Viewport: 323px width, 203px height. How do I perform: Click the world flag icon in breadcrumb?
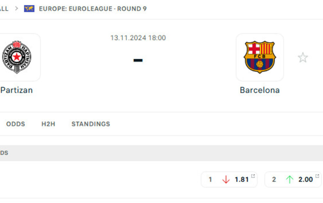click(x=29, y=8)
